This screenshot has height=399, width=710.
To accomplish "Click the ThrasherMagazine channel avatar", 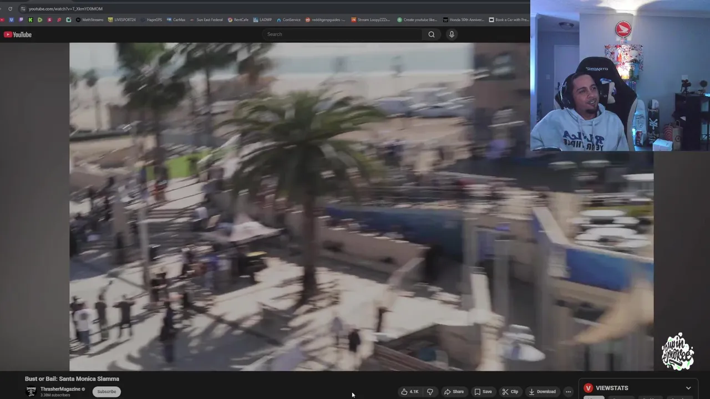I will [31, 392].
